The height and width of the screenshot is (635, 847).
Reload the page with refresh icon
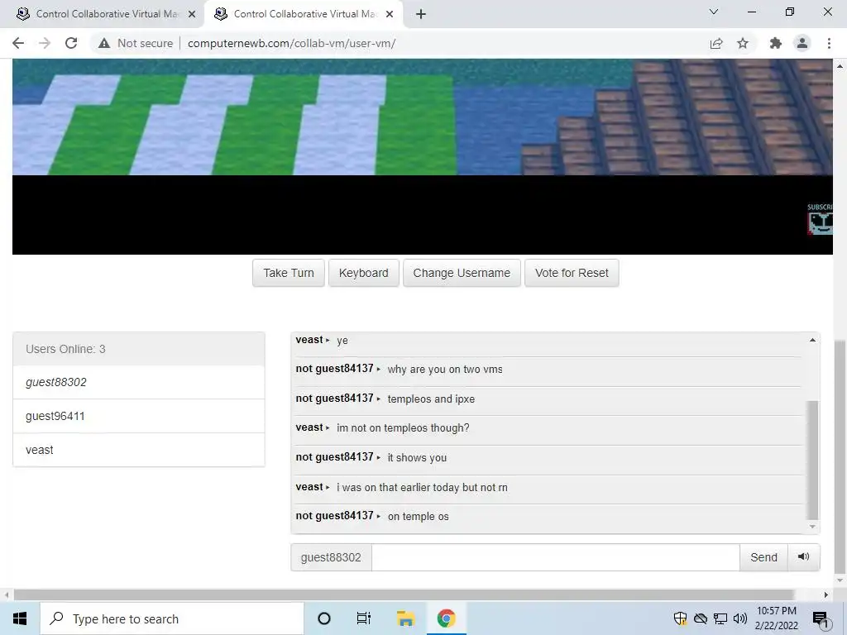pyautogui.click(x=71, y=43)
